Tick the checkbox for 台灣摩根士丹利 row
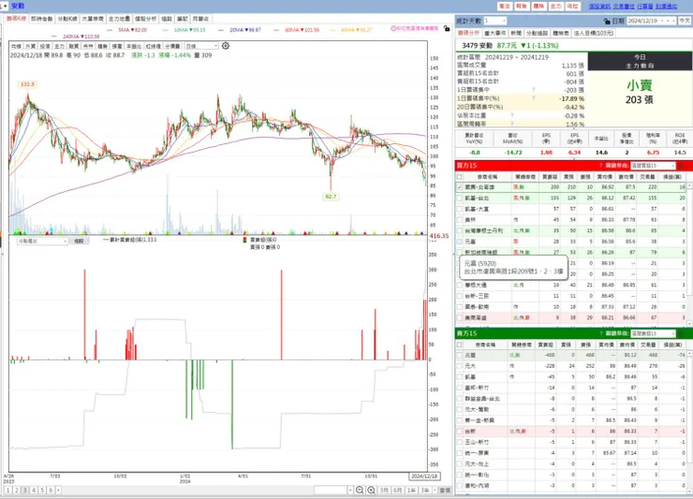The height and width of the screenshot is (499, 693). coord(460,230)
